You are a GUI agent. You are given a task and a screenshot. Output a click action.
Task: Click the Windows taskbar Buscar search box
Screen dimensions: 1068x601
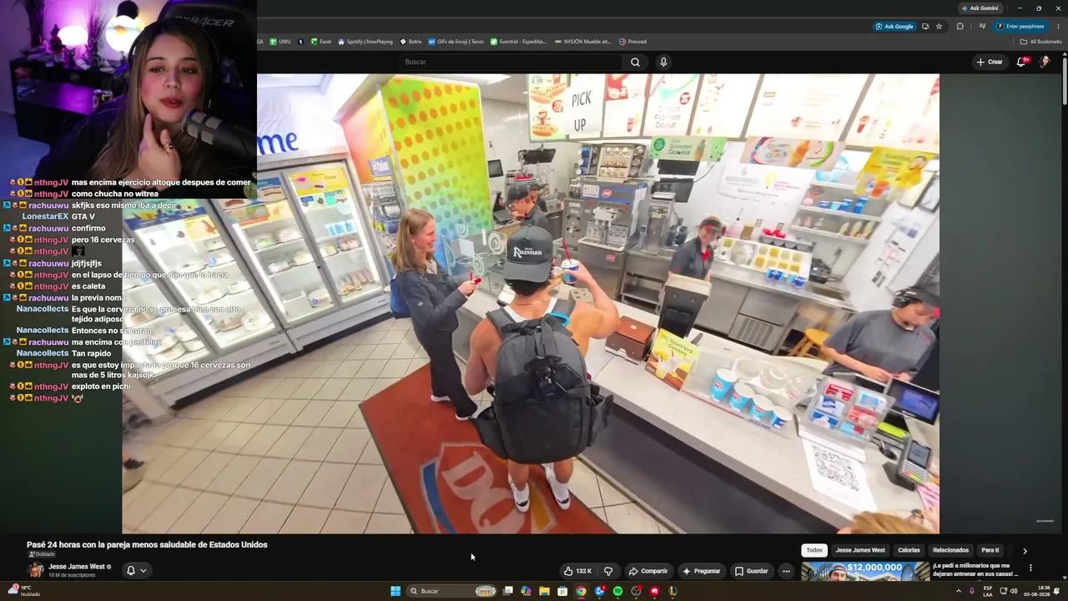pyautogui.click(x=452, y=591)
